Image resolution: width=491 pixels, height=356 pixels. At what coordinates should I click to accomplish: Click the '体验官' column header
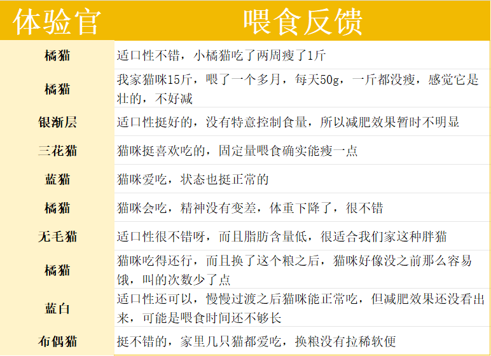pos(57,21)
